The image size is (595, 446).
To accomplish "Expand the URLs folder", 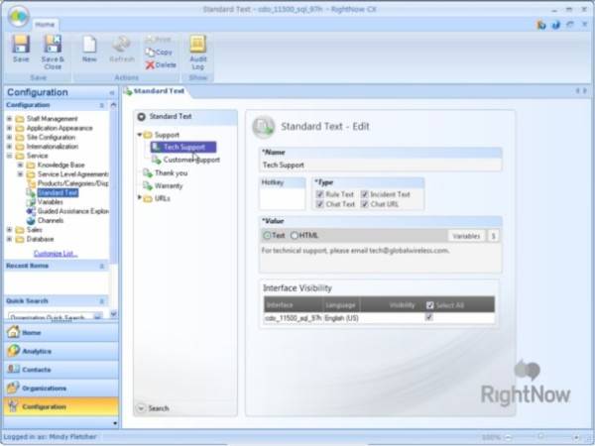I will click(x=139, y=197).
